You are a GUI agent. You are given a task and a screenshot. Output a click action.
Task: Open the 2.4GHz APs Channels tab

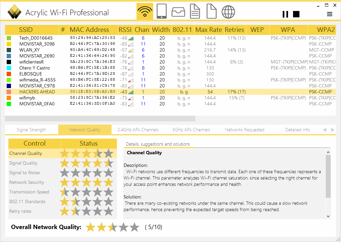138,130
